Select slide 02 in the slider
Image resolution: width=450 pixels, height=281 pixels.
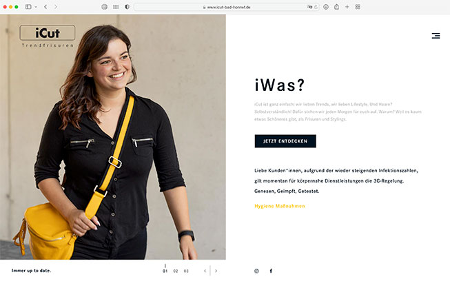point(176,271)
